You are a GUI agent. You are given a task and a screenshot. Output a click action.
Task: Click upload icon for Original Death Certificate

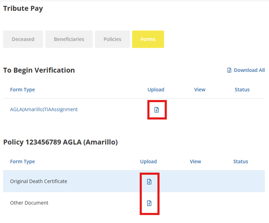149,182
